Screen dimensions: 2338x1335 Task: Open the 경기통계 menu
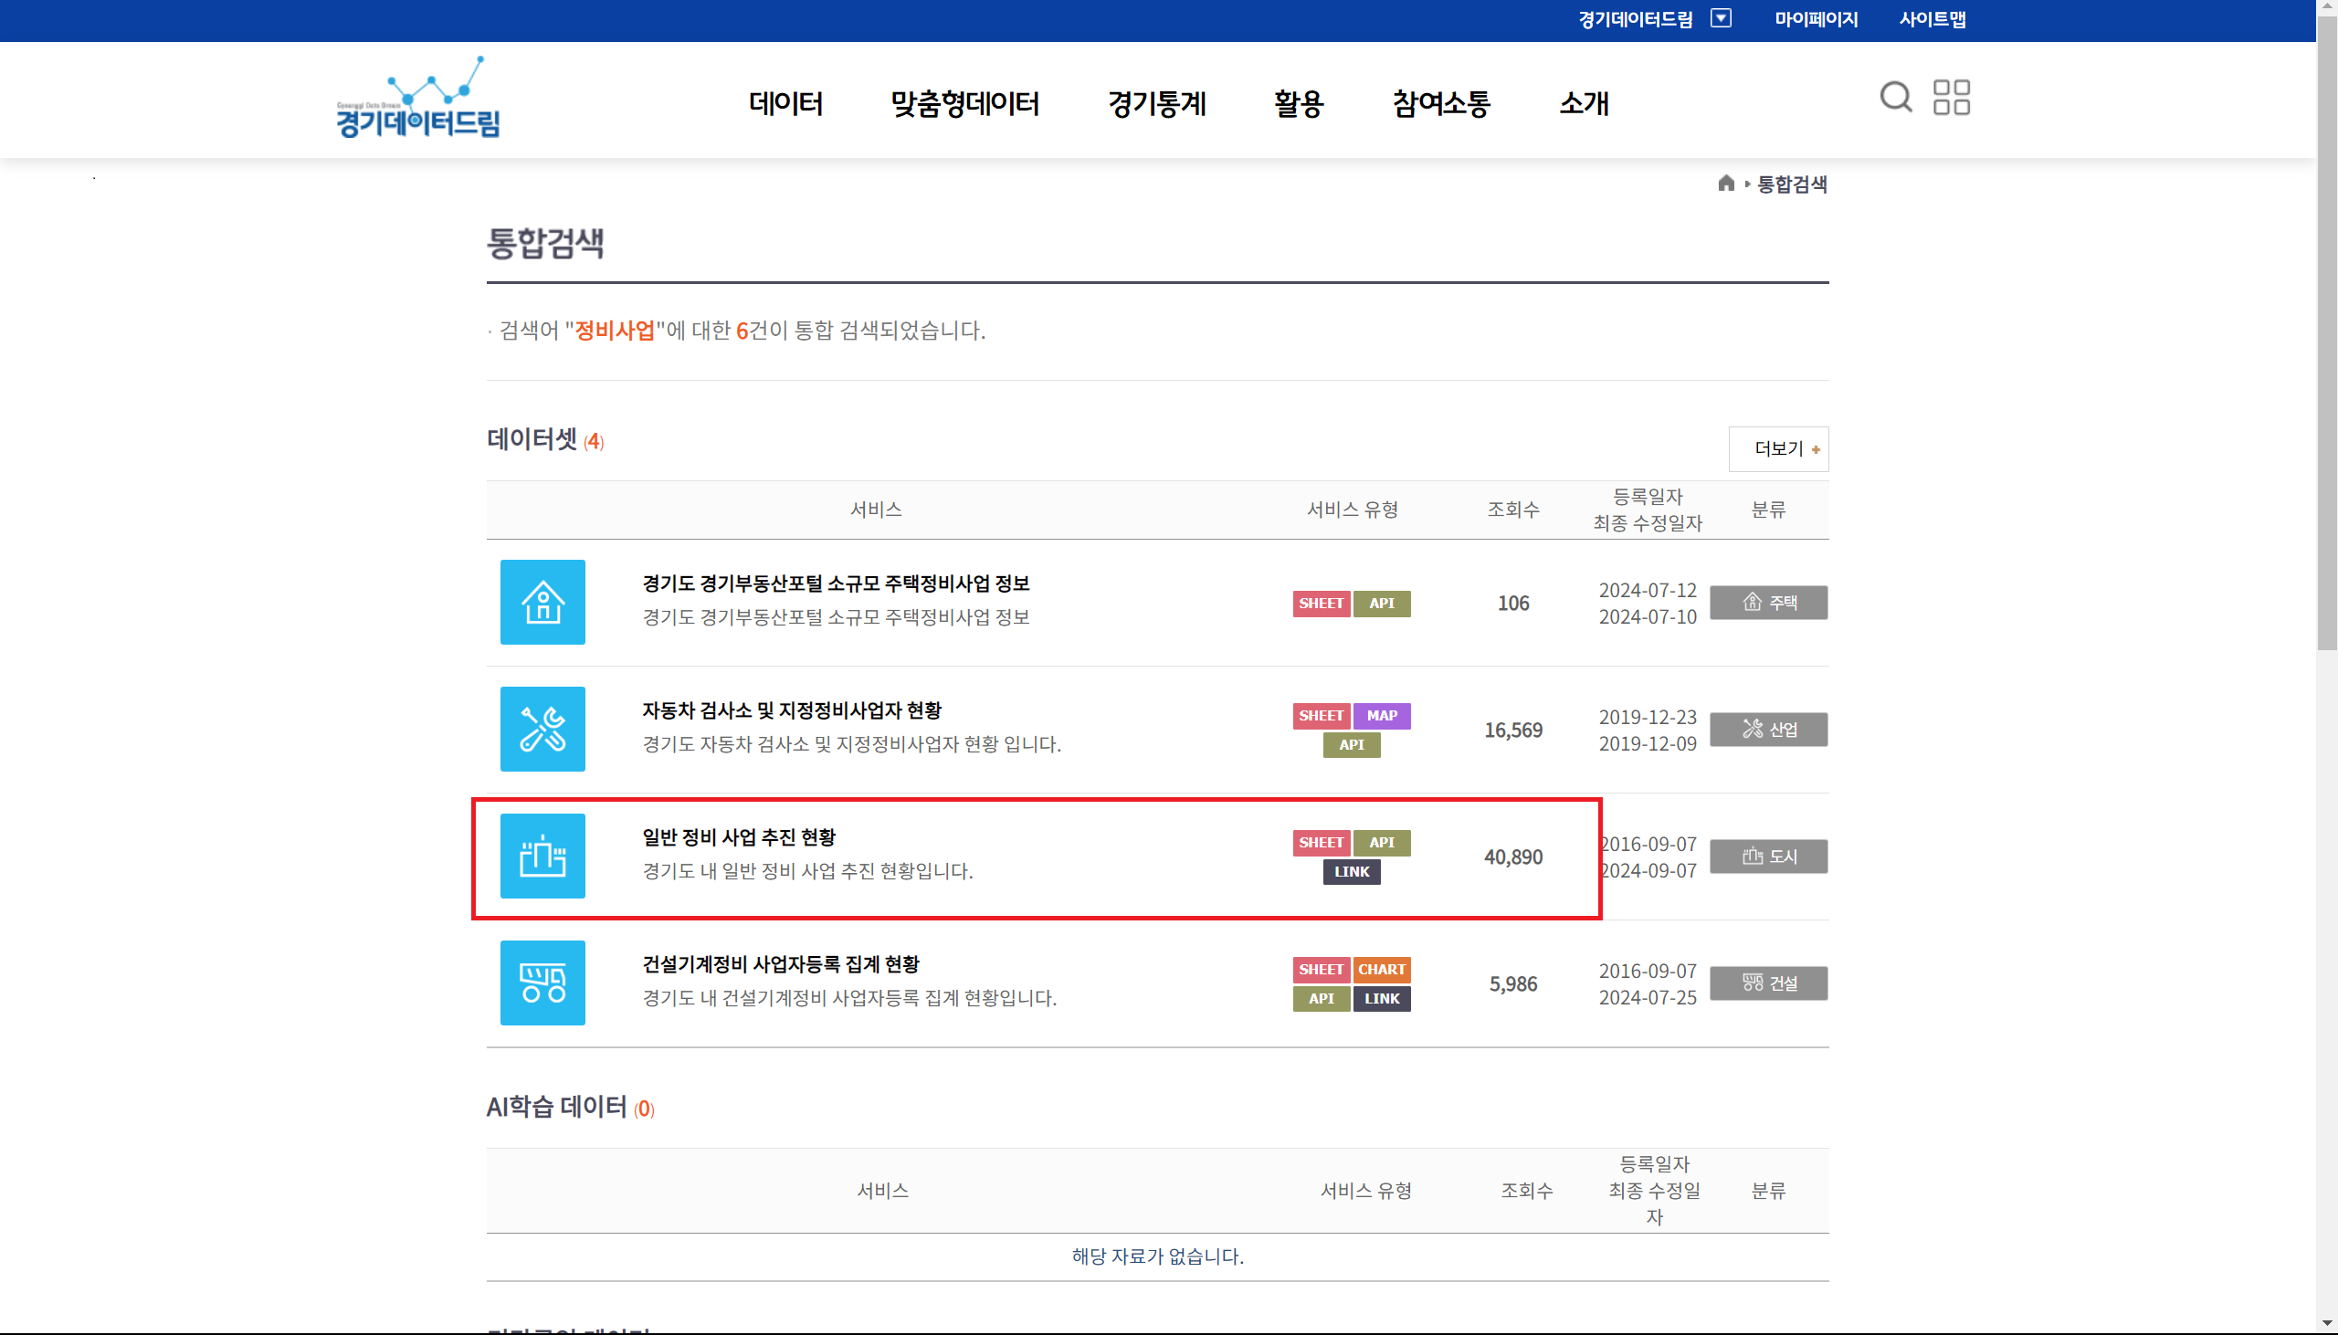click(x=1156, y=103)
